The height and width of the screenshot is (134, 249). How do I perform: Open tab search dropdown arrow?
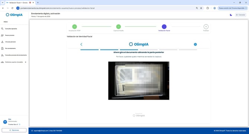[x=3, y=3]
